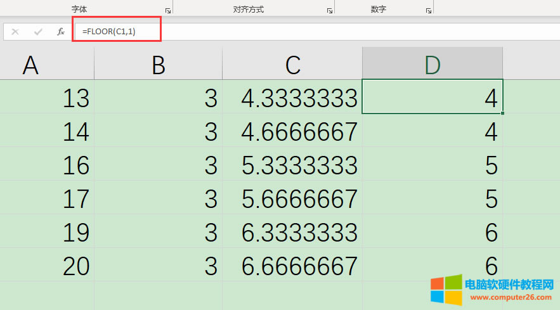This screenshot has width=560, height=310.
Task: Select column C header
Action: click(292, 64)
